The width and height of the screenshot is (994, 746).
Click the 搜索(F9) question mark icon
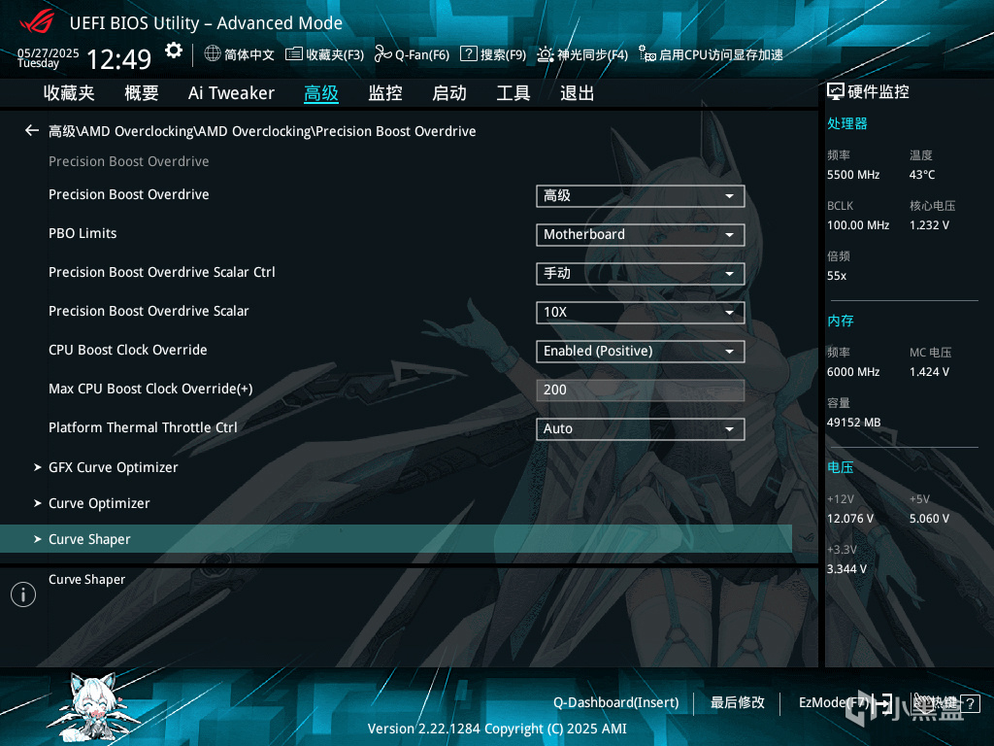pos(469,53)
